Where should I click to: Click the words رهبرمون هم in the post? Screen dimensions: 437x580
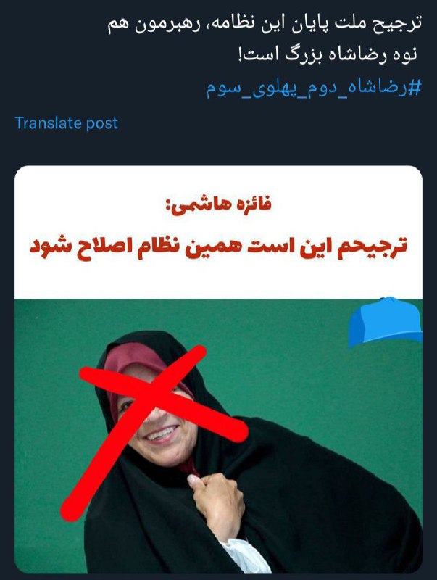[x=154, y=25]
